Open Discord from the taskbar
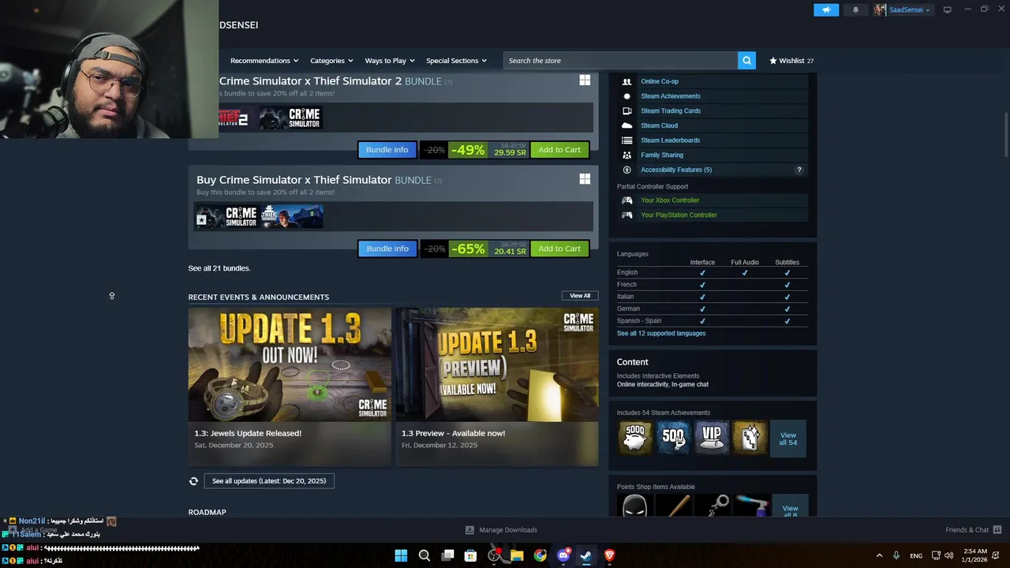 click(563, 555)
